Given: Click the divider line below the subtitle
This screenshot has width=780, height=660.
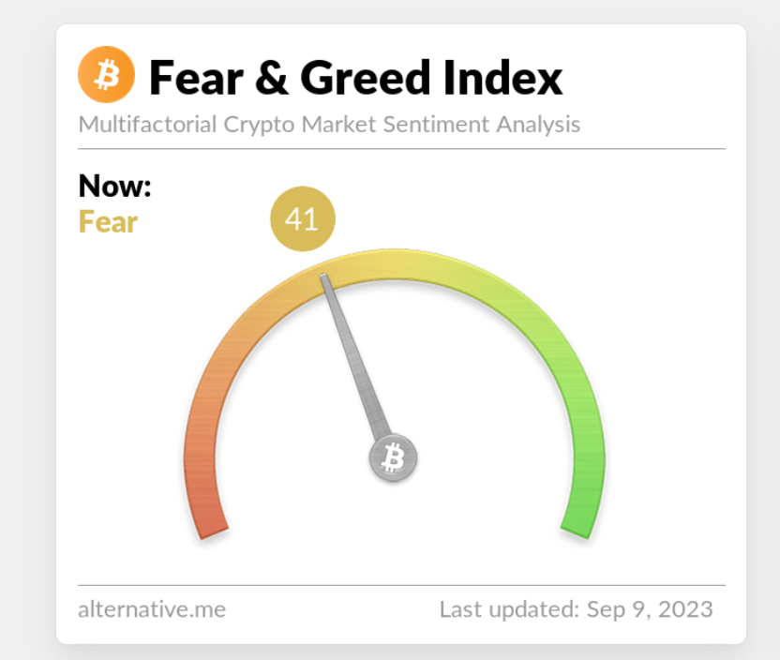Looking at the screenshot, I should 401,148.
